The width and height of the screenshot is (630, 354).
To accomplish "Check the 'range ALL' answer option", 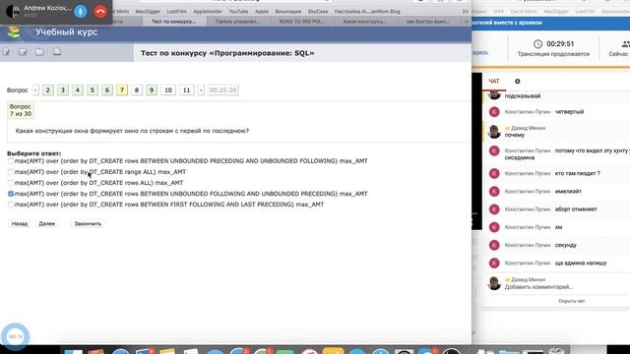I will (11, 172).
